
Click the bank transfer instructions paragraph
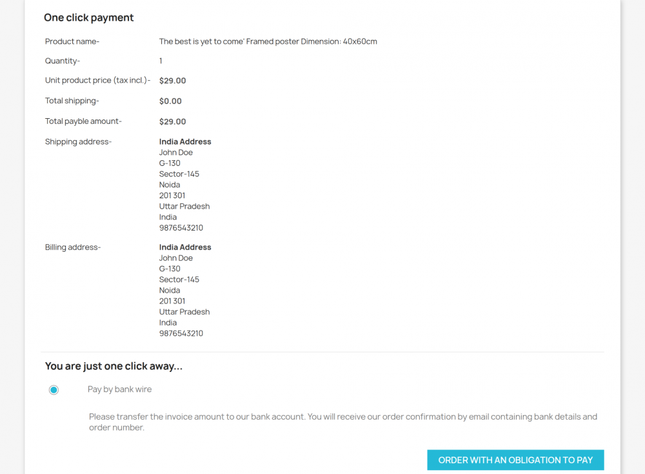coord(343,422)
